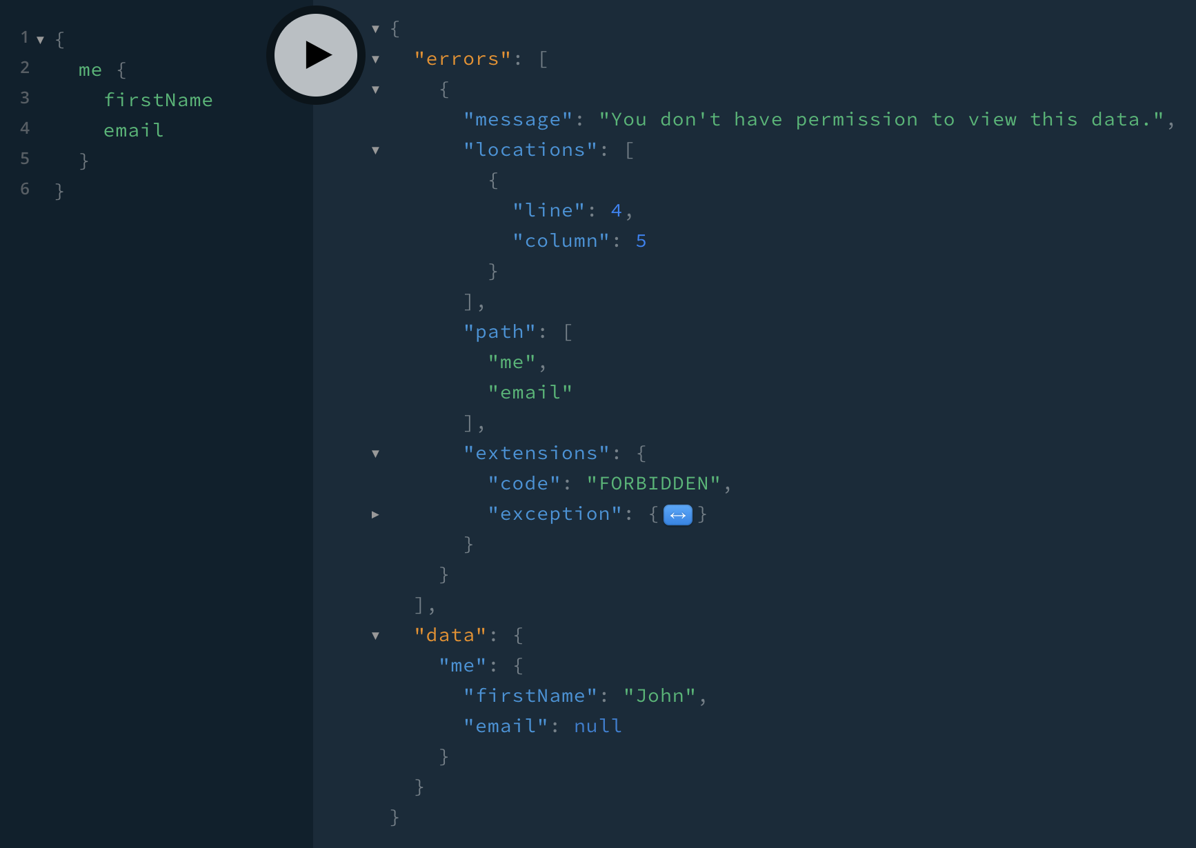Click the "FORBIDDEN" code value
Image resolution: width=1196 pixels, height=848 pixels.
pyautogui.click(x=654, y=484)
